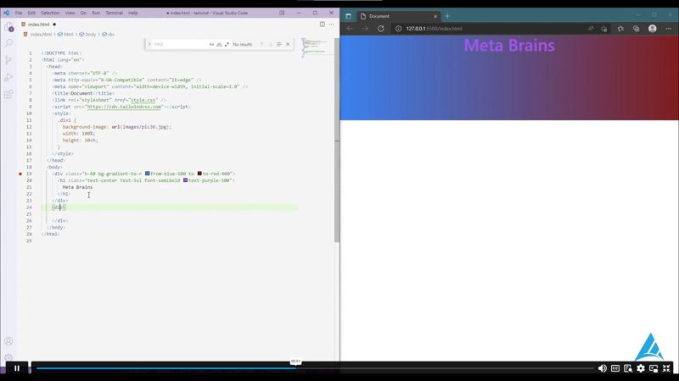
Task: Select the Document browser tab
Action: tap(397, 16)
